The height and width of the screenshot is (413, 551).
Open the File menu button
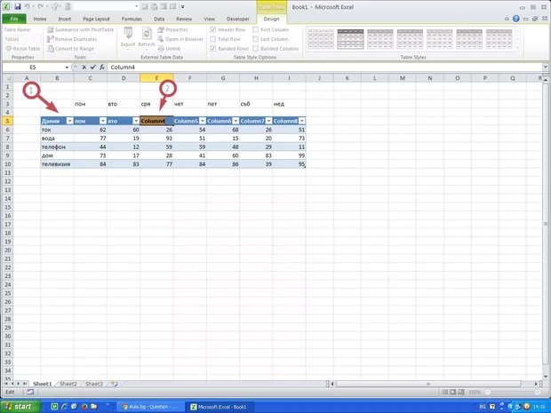click(14, 18)
